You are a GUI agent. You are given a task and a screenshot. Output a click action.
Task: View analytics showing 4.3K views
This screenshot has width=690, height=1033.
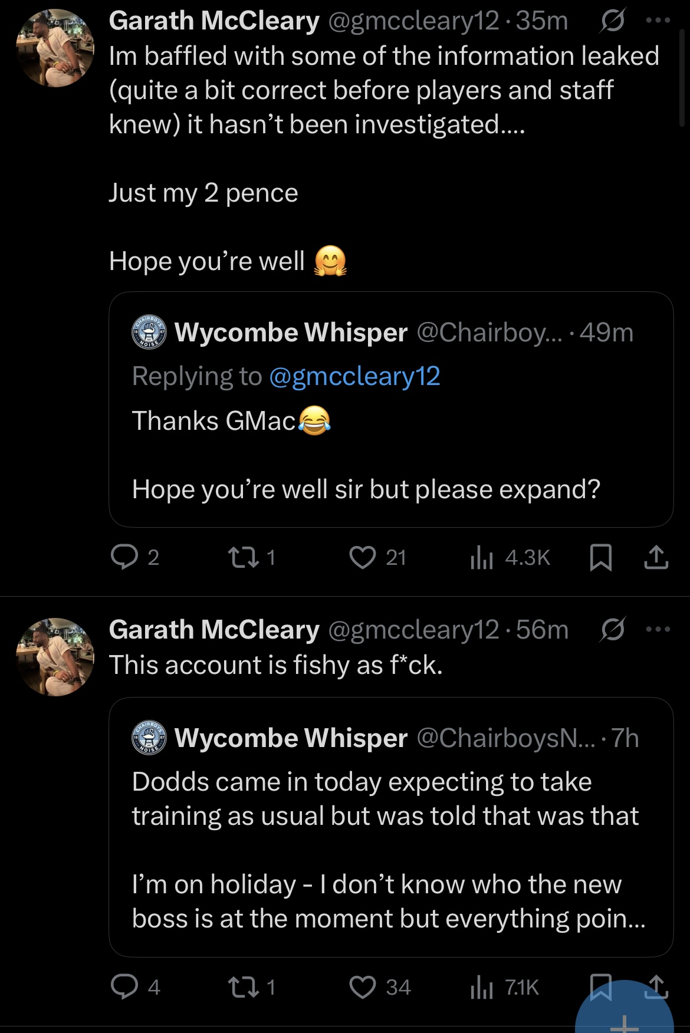482,557
